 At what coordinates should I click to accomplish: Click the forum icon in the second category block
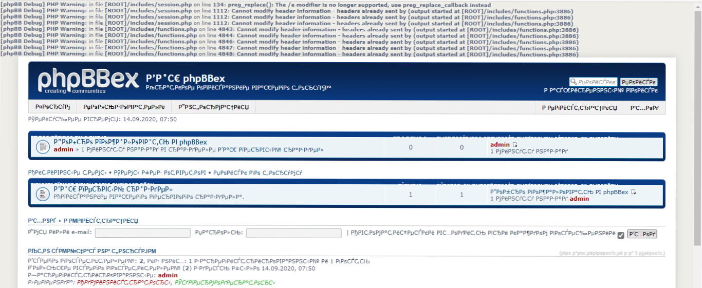pos(42,194)
